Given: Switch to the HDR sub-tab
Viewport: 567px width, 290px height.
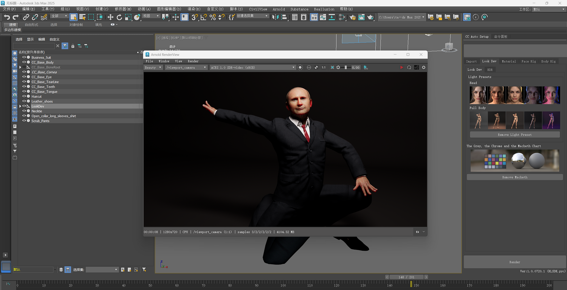Looking at the screenshot, I should [490, 70].
